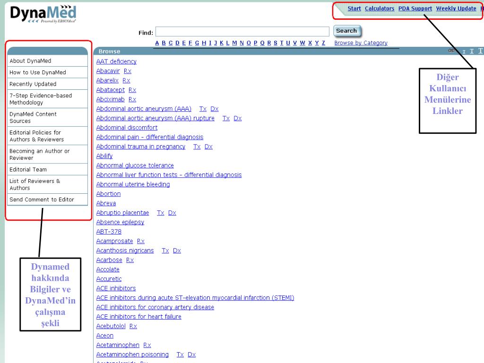Select the medium text size T icon
Image resolution: width=484 pixels, height=363 pixels.
pos(472,51)
